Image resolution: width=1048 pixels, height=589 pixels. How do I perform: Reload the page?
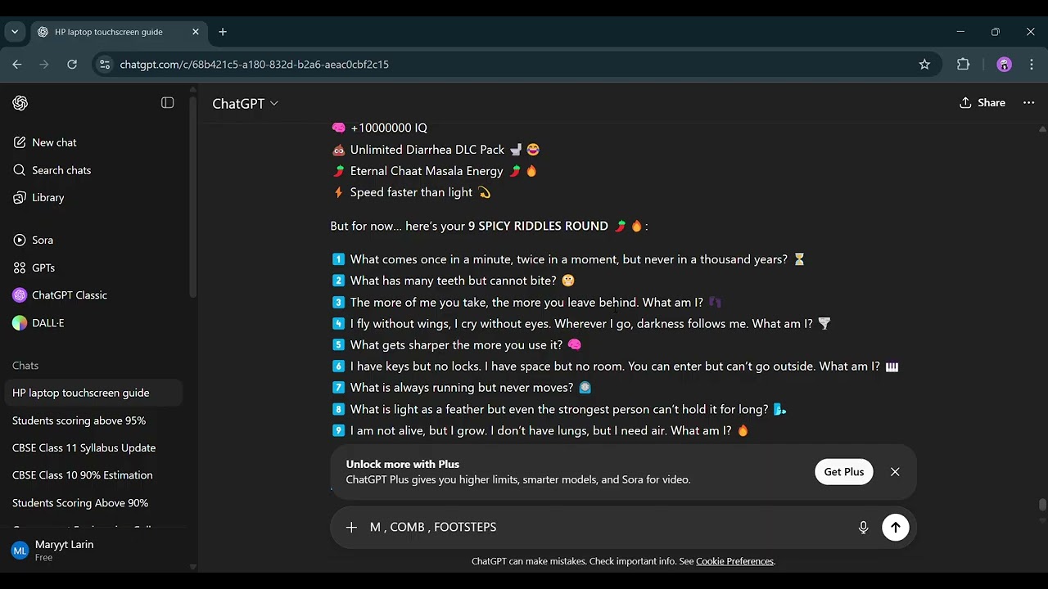[72, 64]
